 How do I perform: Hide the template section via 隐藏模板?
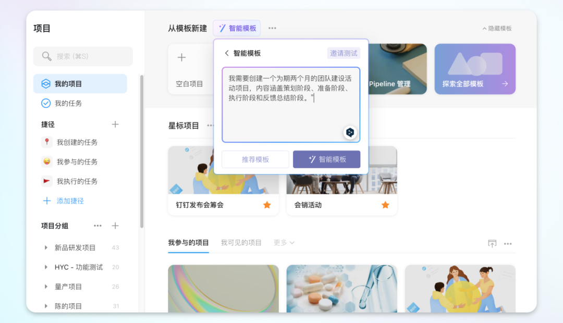497,29
